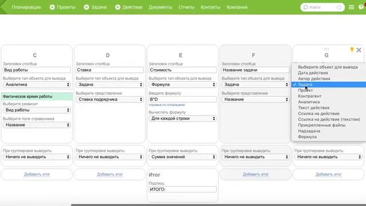
Task: Open the Документы menu item
Action: coord(160,7)
